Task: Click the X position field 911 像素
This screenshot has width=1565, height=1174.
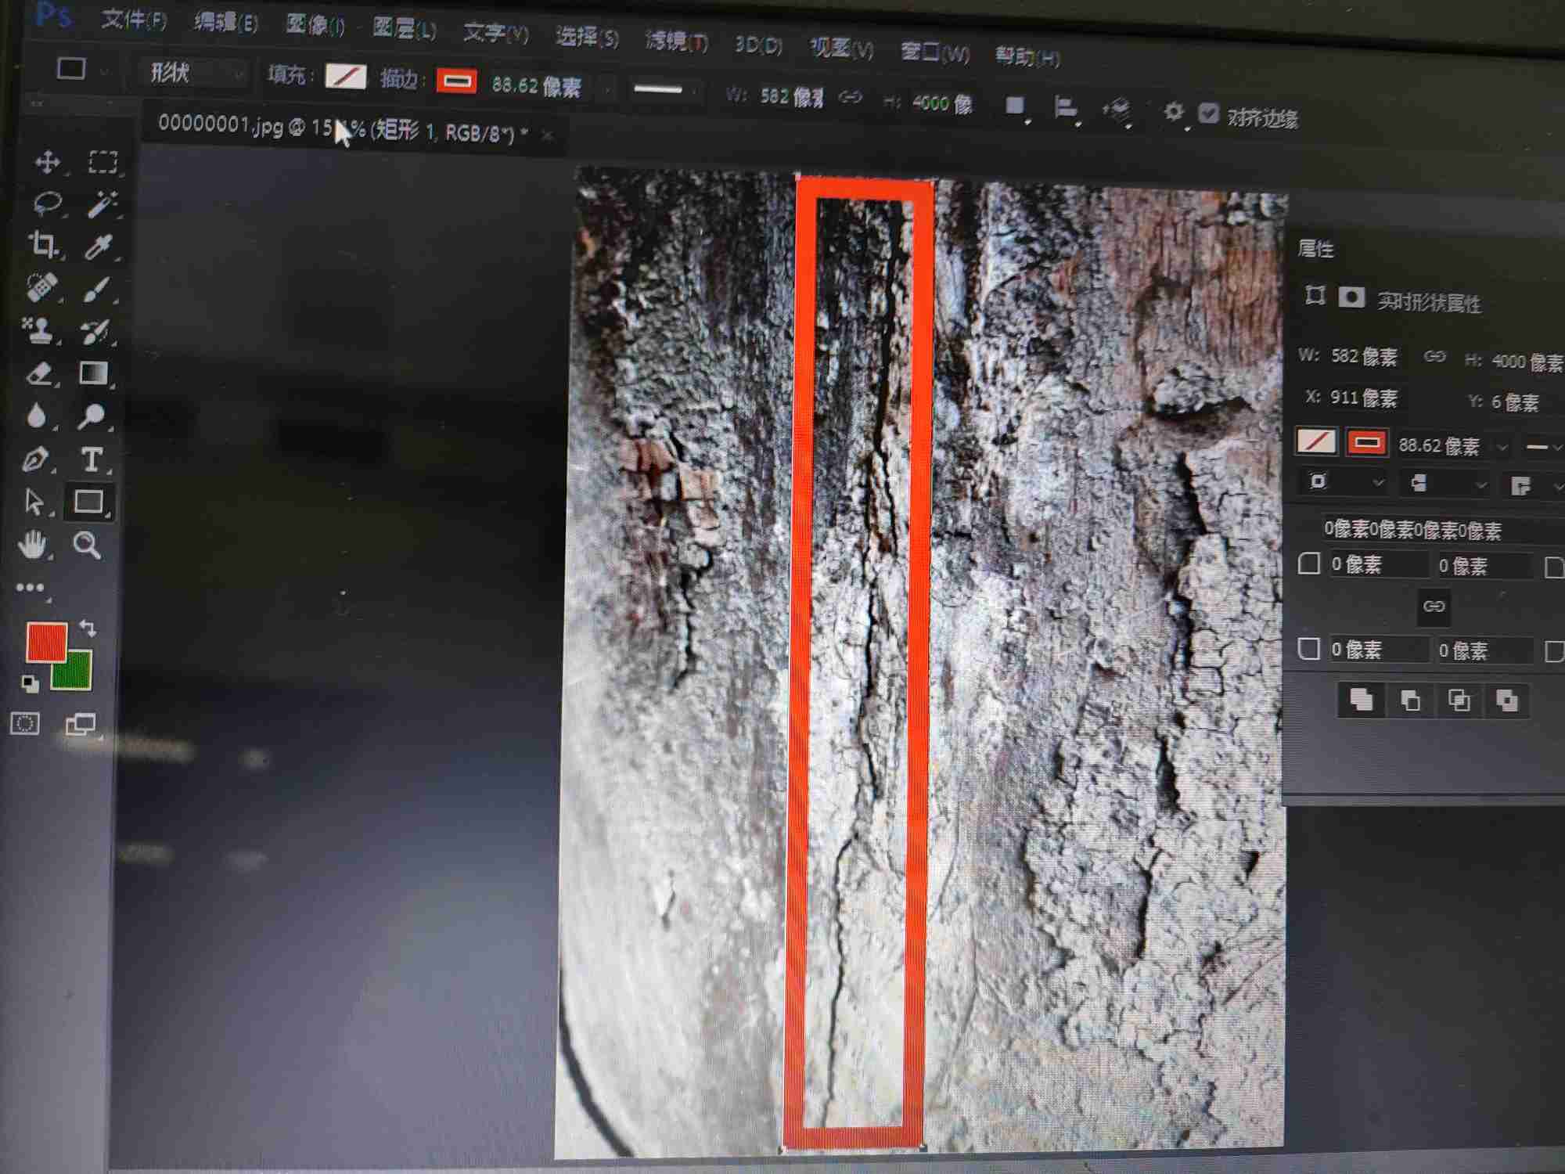Action: click(x=1363, y=398)
